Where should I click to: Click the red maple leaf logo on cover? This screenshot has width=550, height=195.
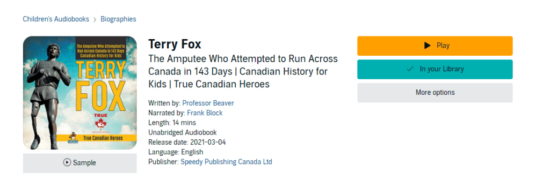coord(100,124)
